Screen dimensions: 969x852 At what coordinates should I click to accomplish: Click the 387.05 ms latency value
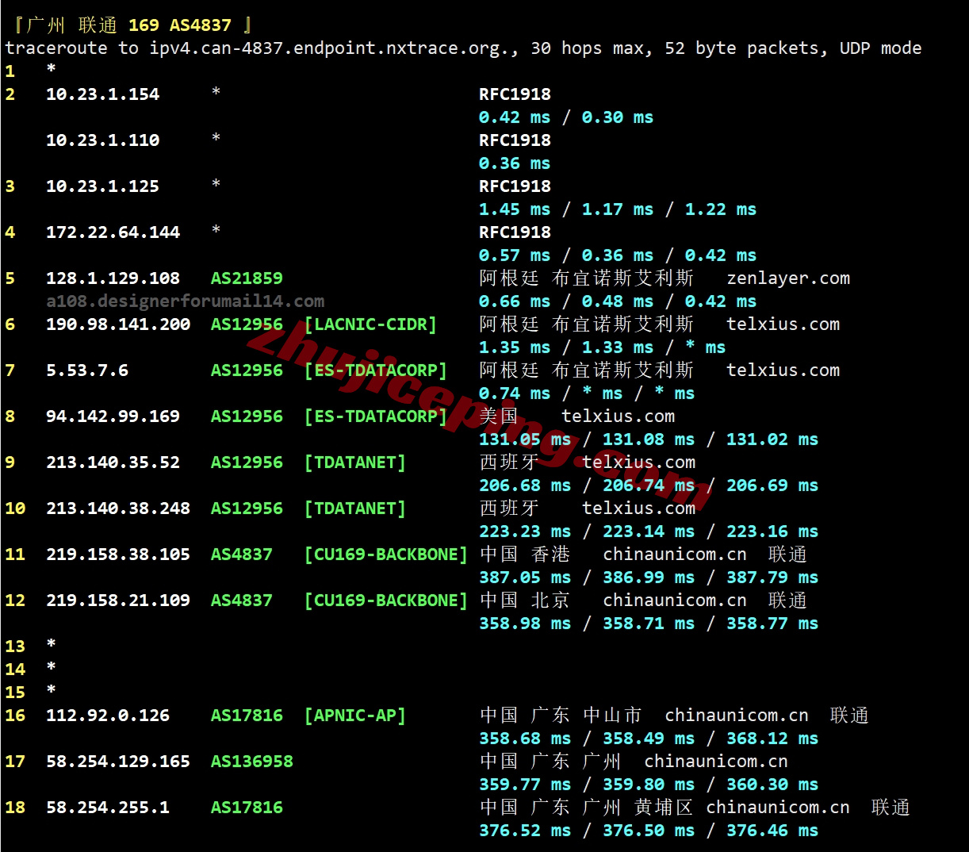pos(524,578)
